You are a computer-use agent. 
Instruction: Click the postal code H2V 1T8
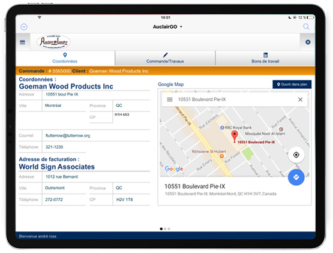[124, 200]
